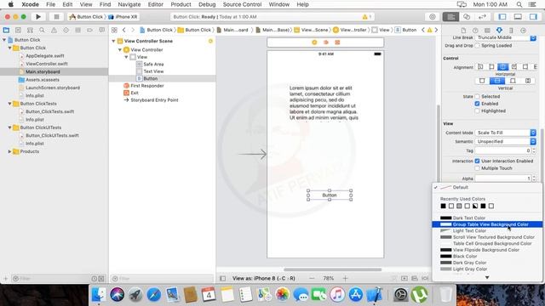Open the Editor menu

[155, 4]
